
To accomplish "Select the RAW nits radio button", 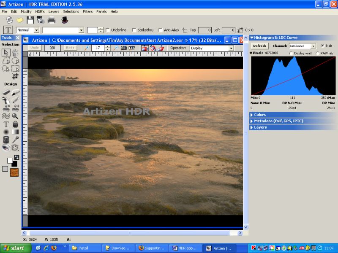I will (317, 53).
